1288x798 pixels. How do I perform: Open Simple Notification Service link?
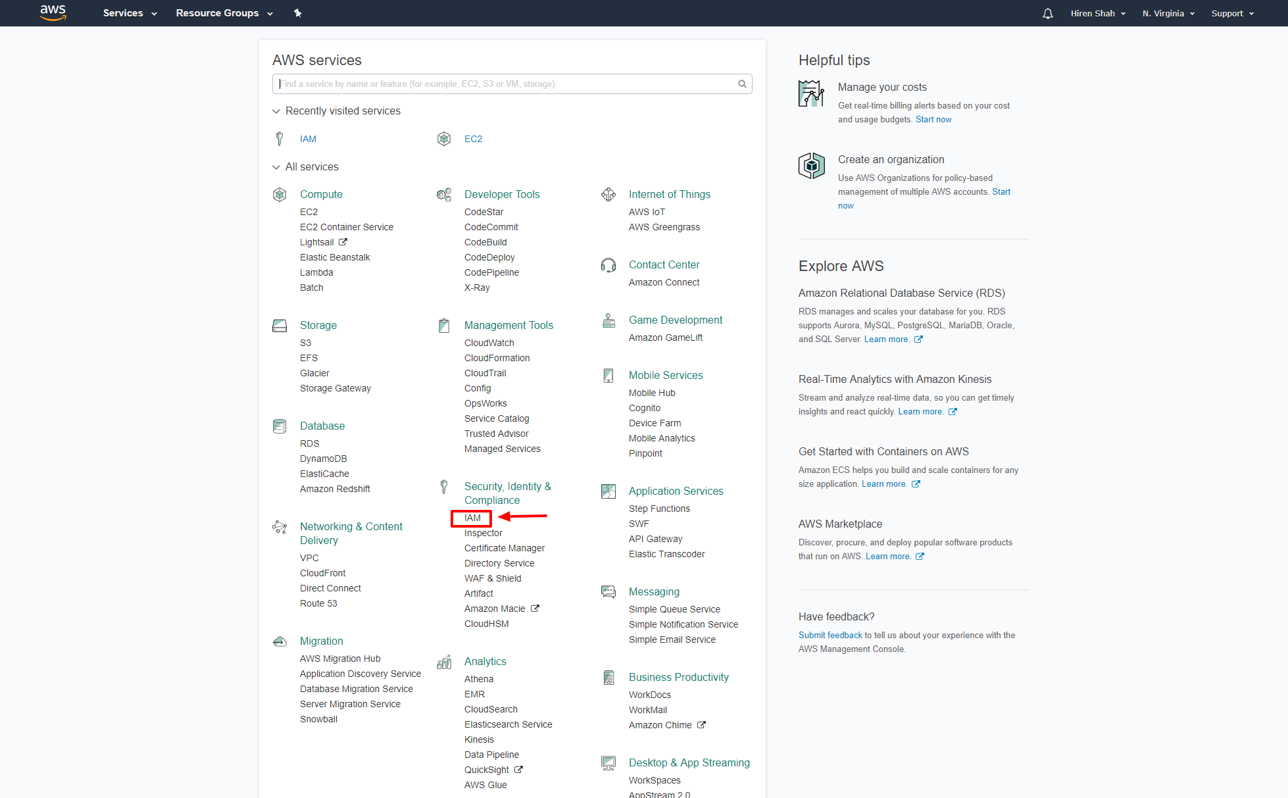click(x=683, y=624)
